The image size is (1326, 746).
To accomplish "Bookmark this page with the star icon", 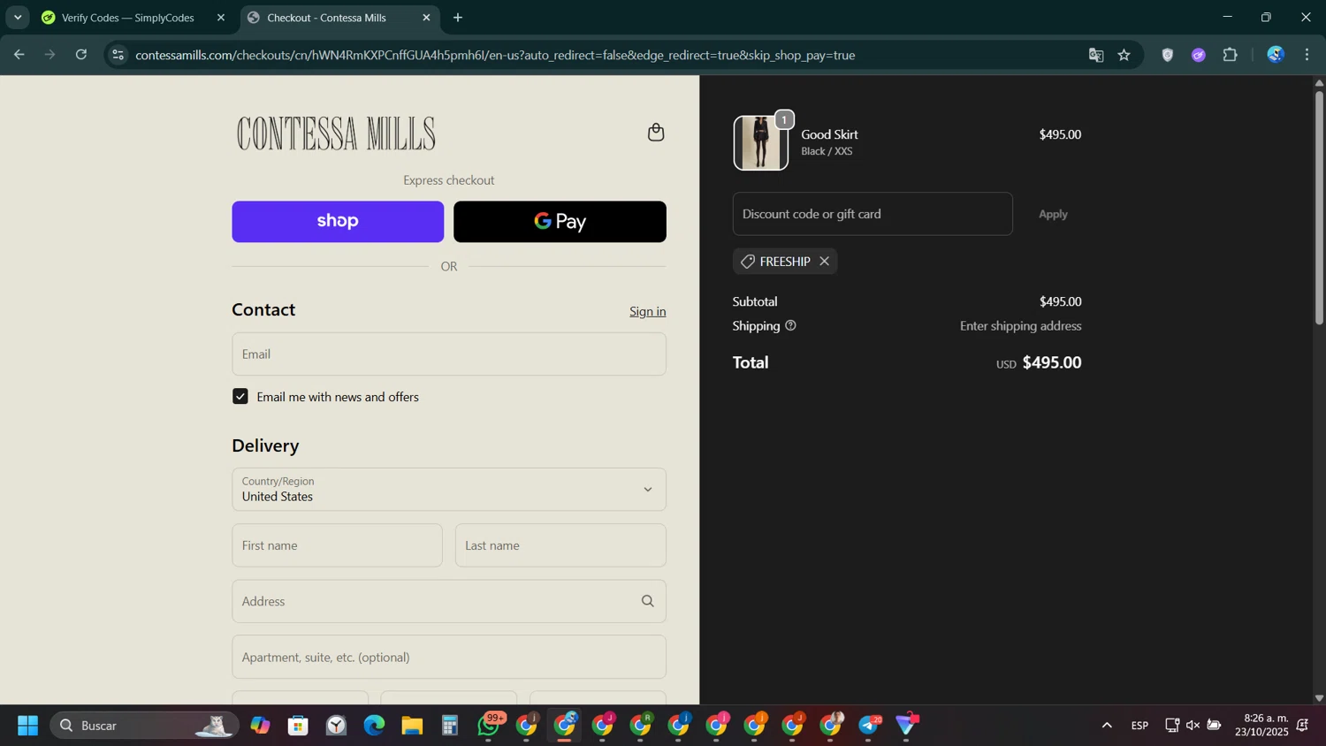I will pyautogui.click(x=1124, y=55).
